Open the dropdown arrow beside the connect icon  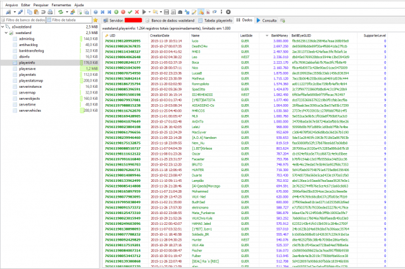(15, 12)
